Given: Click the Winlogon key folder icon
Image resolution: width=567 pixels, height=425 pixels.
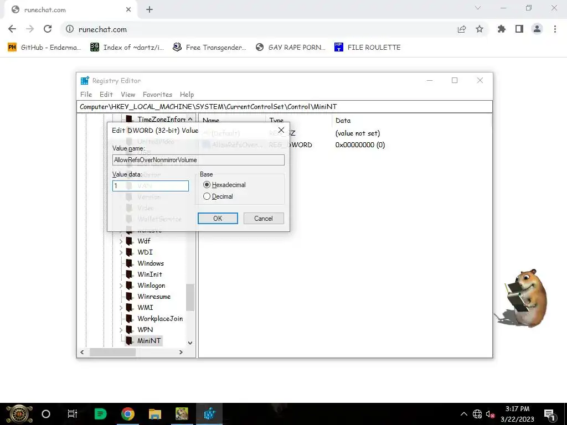Looking at the screenshot, I should [x=130, y=286].
